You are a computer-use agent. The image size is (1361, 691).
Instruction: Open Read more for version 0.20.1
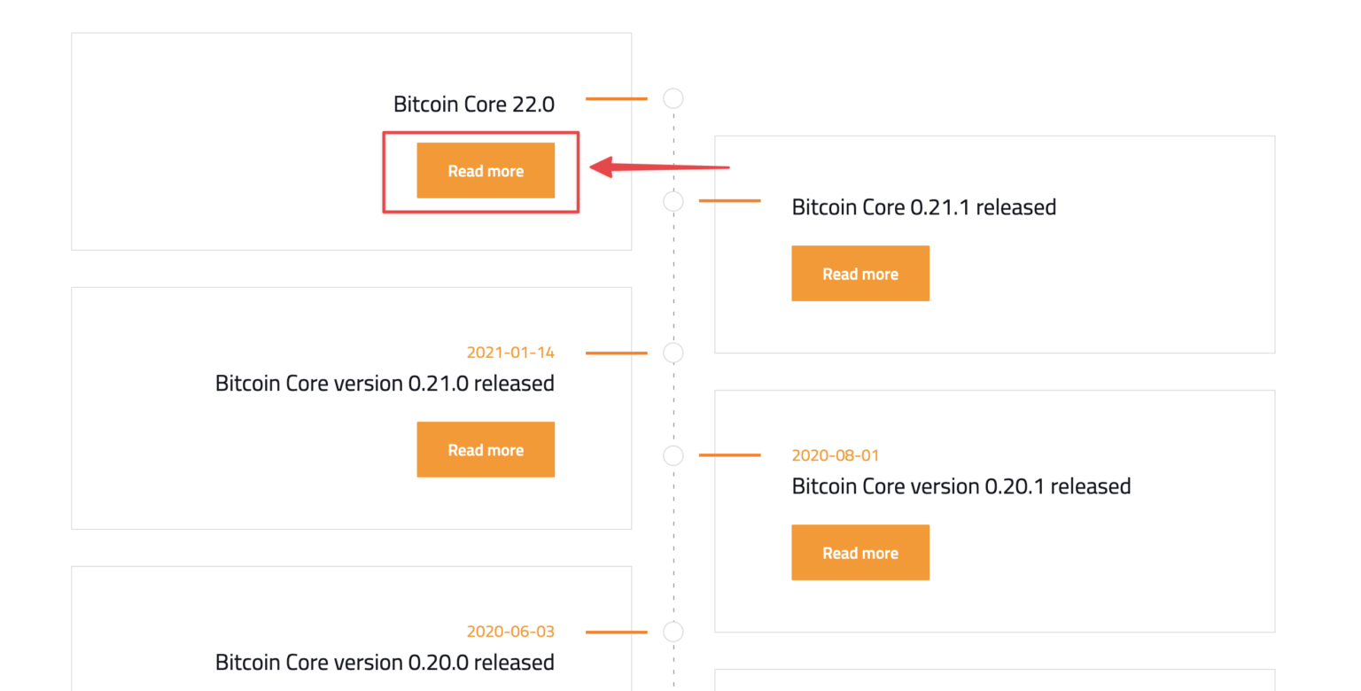[x=860, y=552]
